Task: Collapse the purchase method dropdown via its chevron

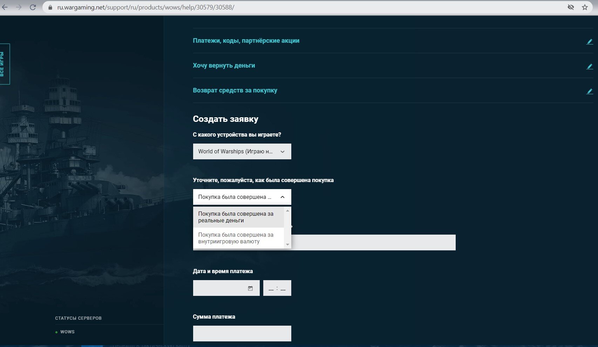Action: [283, 197]
